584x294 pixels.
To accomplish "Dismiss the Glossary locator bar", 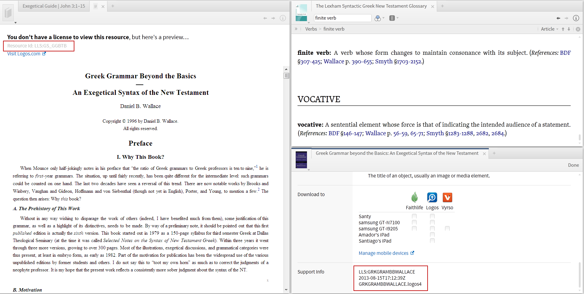I will click(x=578, y=29).
